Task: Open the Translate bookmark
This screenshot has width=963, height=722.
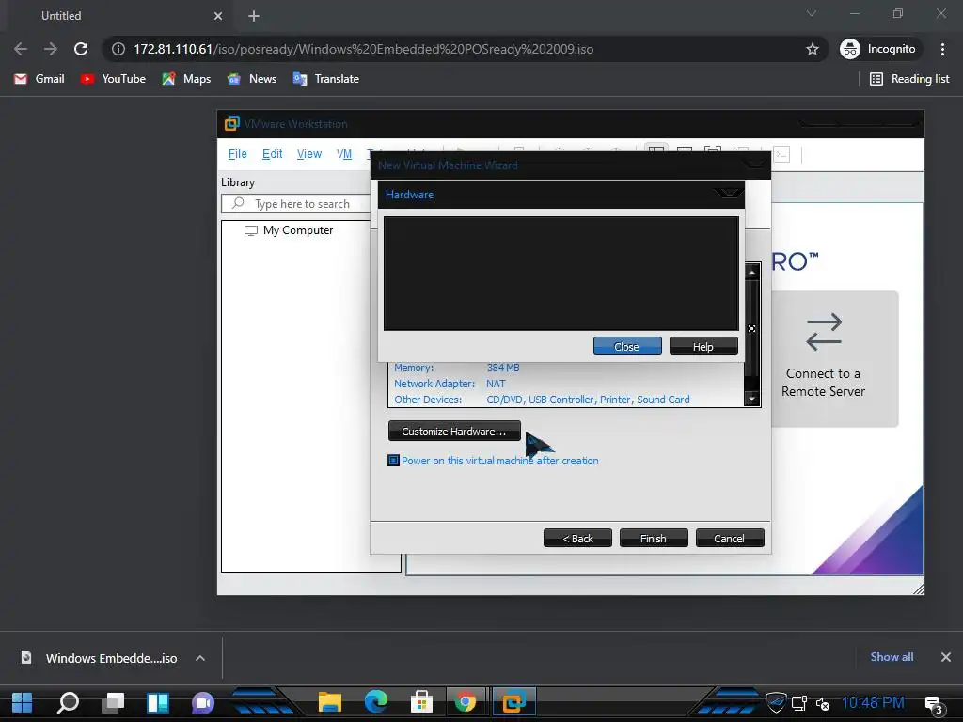Action: 326,79
